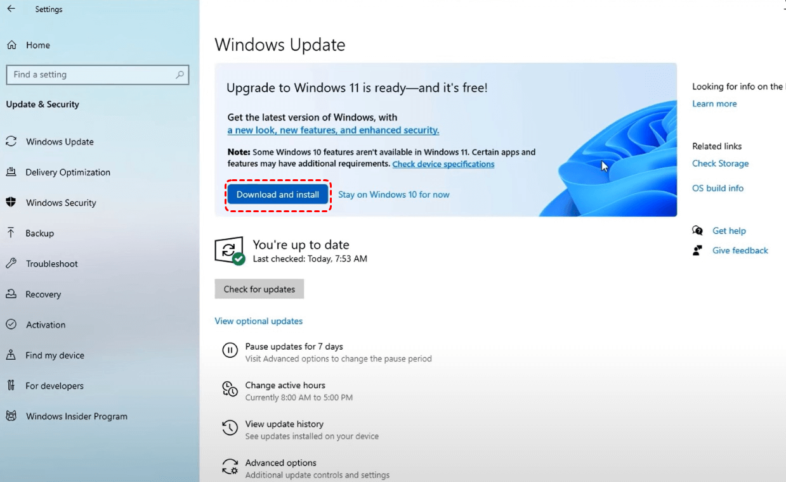Screen dimensions: 786x482
Task: Click the update history icon
Action: [230, 428]
